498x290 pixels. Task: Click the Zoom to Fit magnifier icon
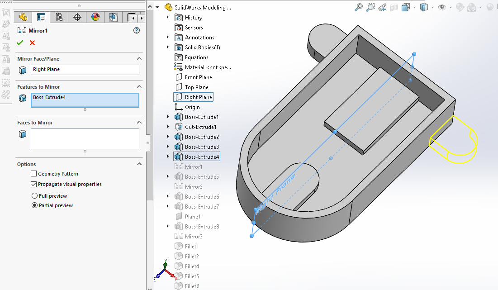[358, 7]
